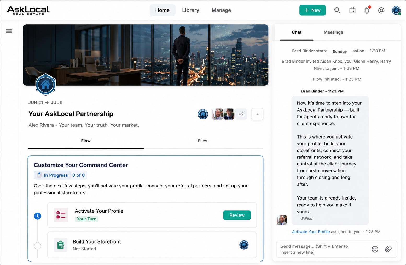Click the Build Your Storefront clipboard icon

[61, 245]
